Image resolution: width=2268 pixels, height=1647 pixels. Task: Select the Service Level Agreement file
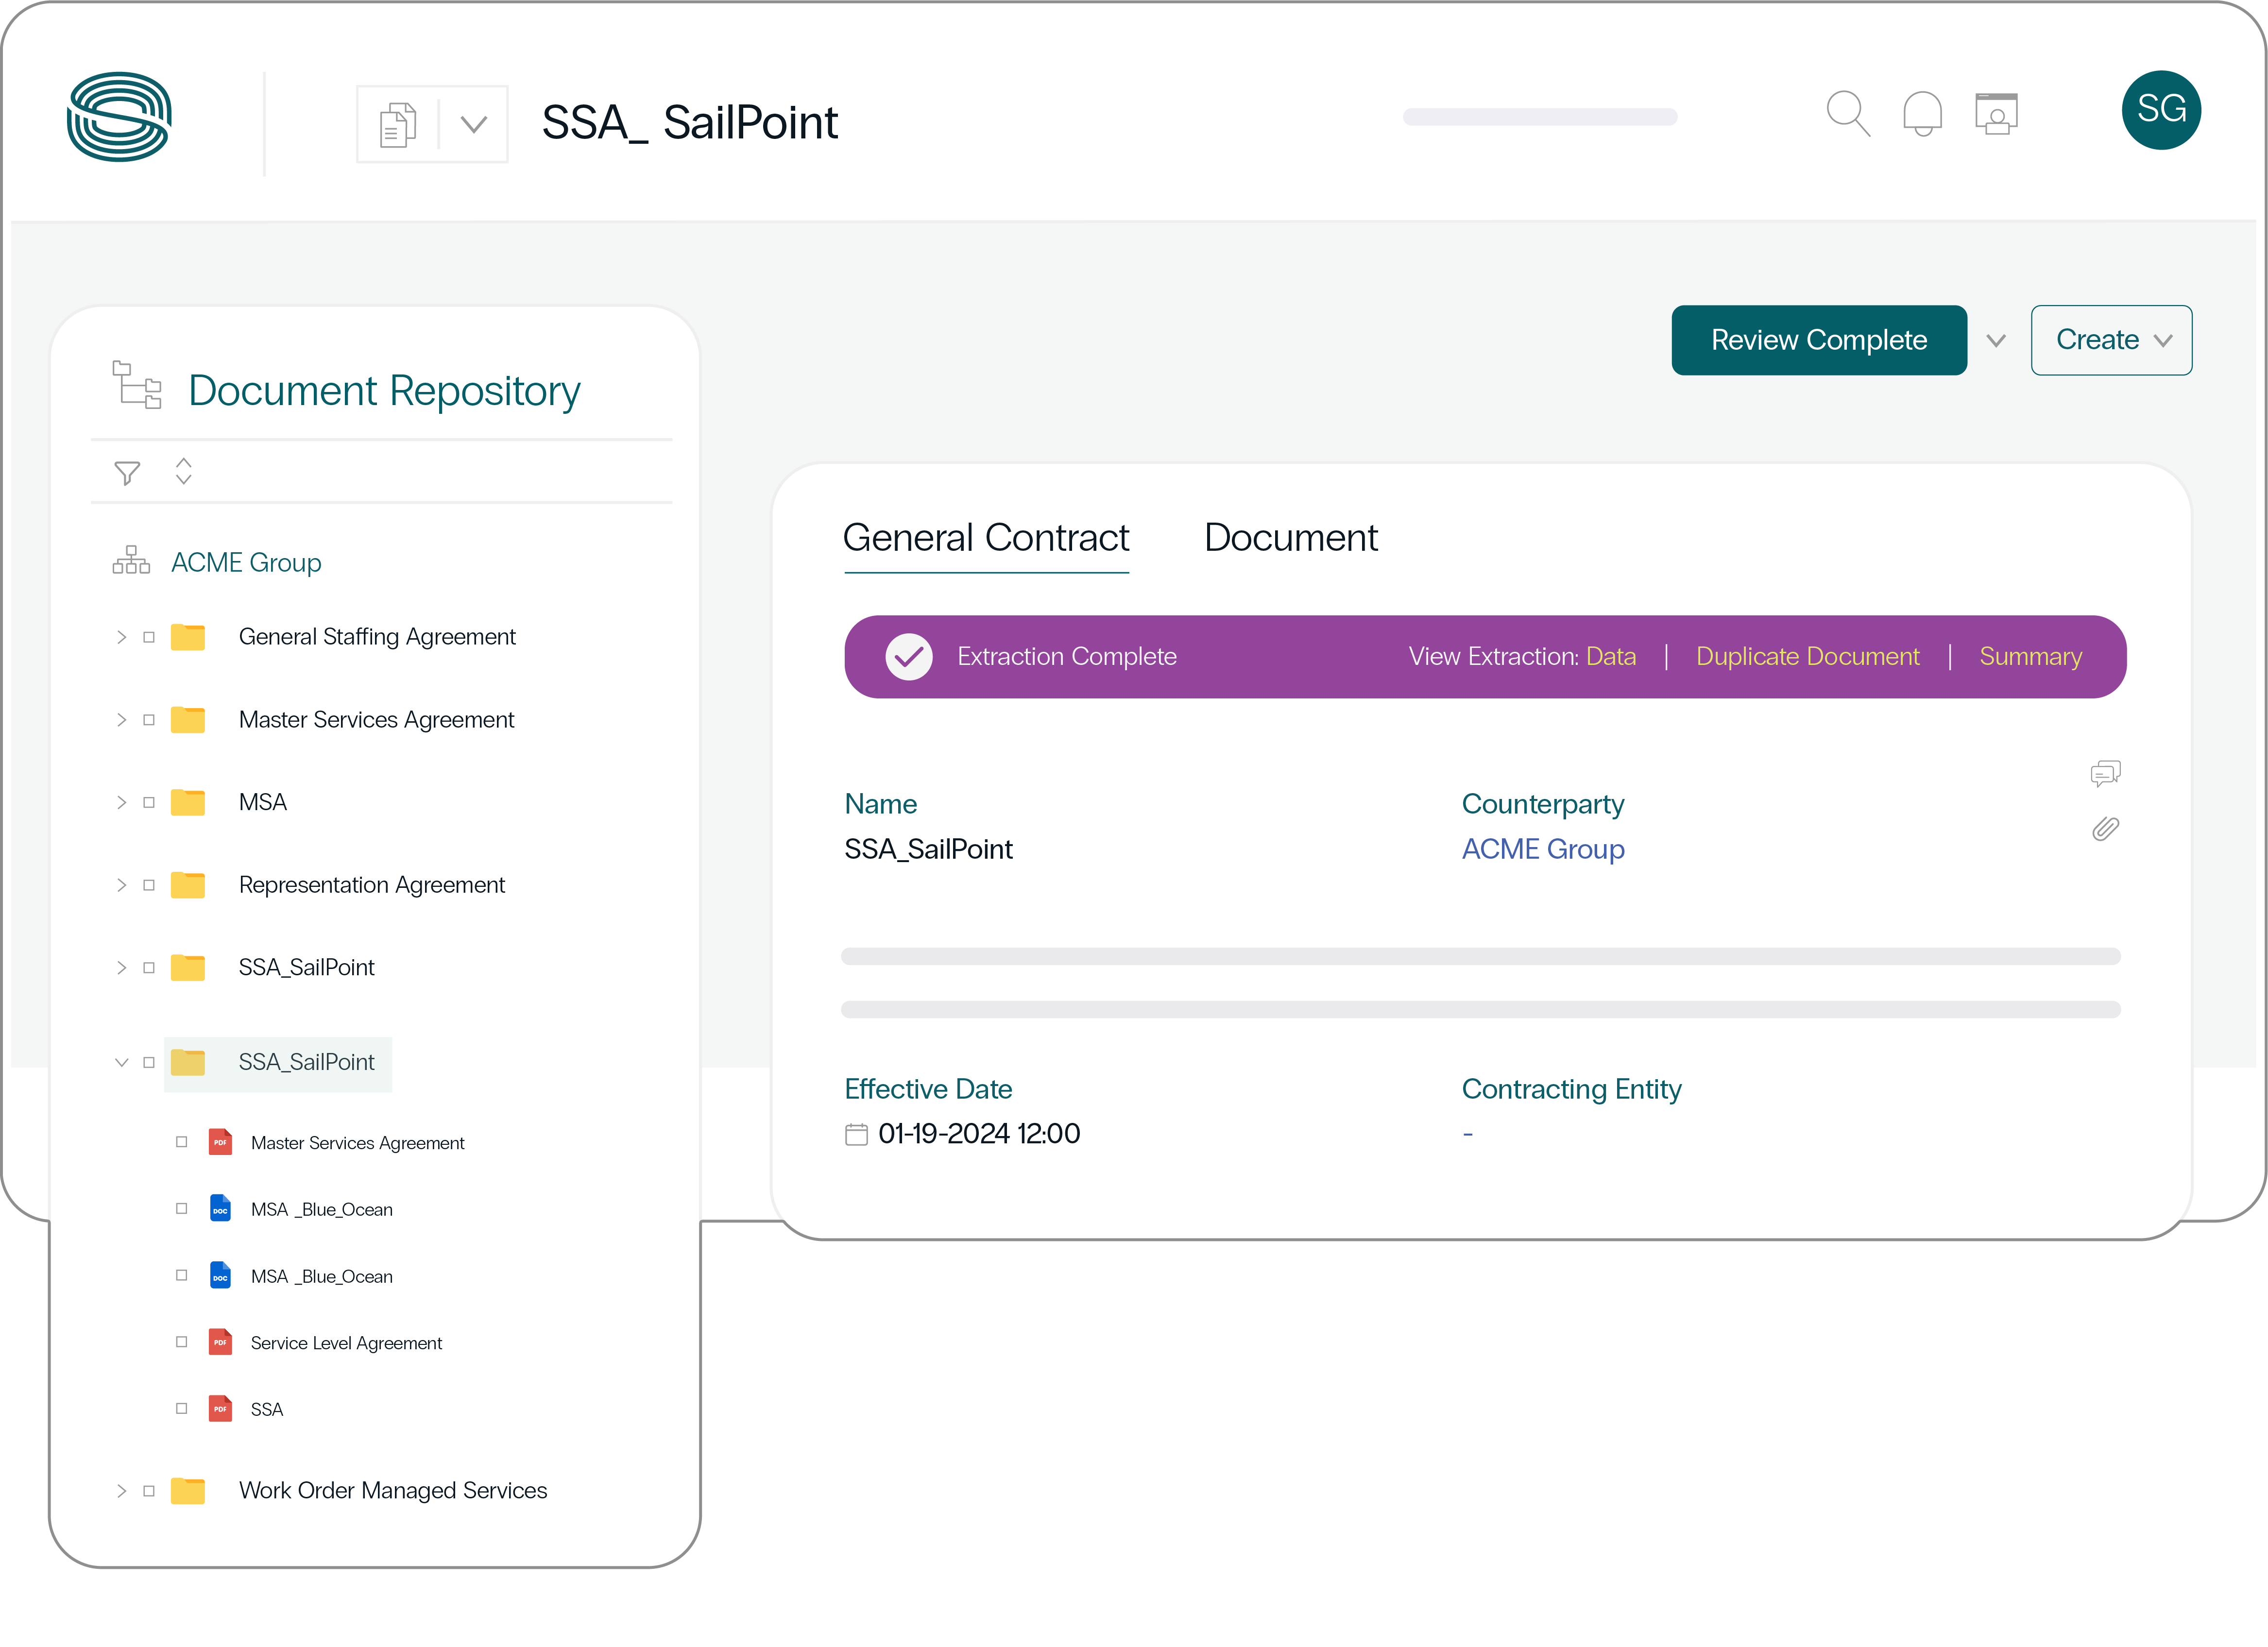[346, 1343]
